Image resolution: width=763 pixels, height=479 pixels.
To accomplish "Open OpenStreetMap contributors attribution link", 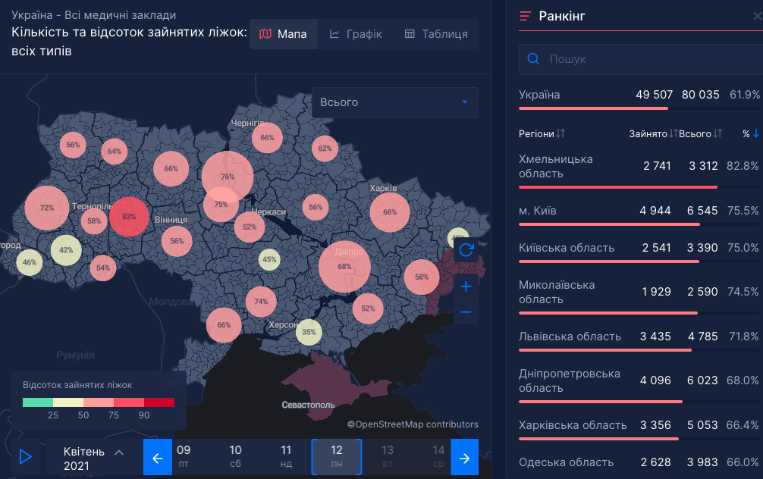I will click(x=413, y=424).
